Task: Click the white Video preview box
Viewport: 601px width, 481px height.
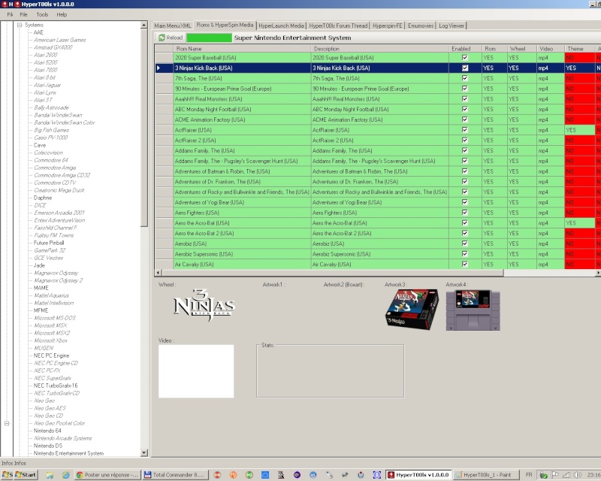Action: tap(196, 371)
